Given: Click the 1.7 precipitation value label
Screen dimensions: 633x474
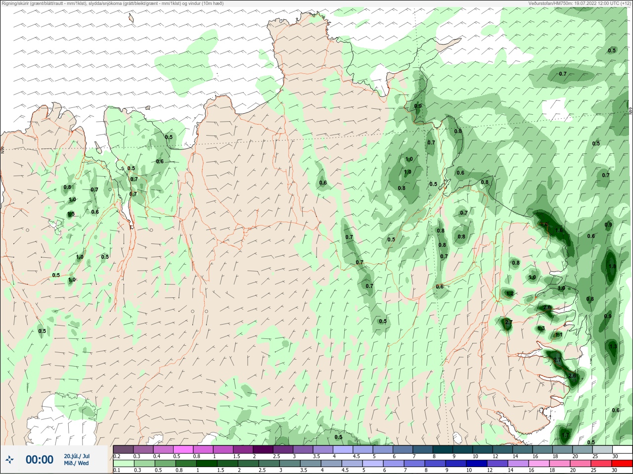Looking at the screenshot, I should click(x=565, y=435).
